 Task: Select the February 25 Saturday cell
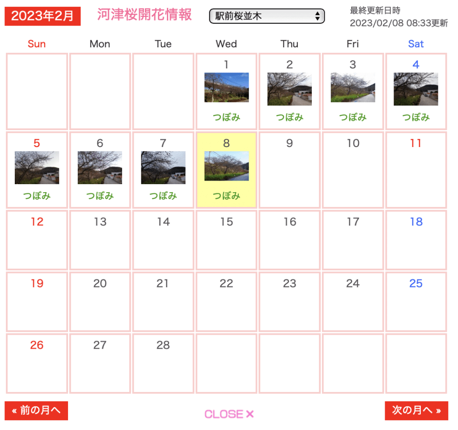[x=416, y=302]
